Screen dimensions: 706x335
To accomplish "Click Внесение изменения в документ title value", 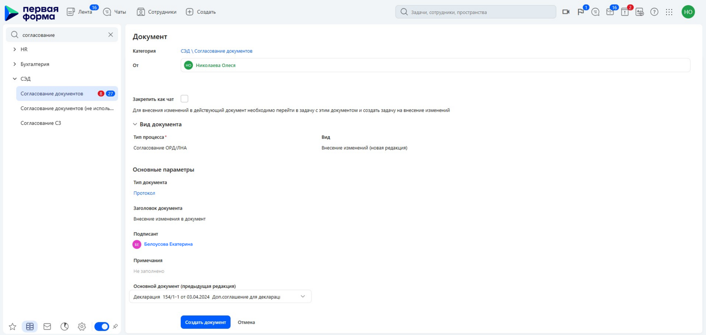I will [169, 219].
